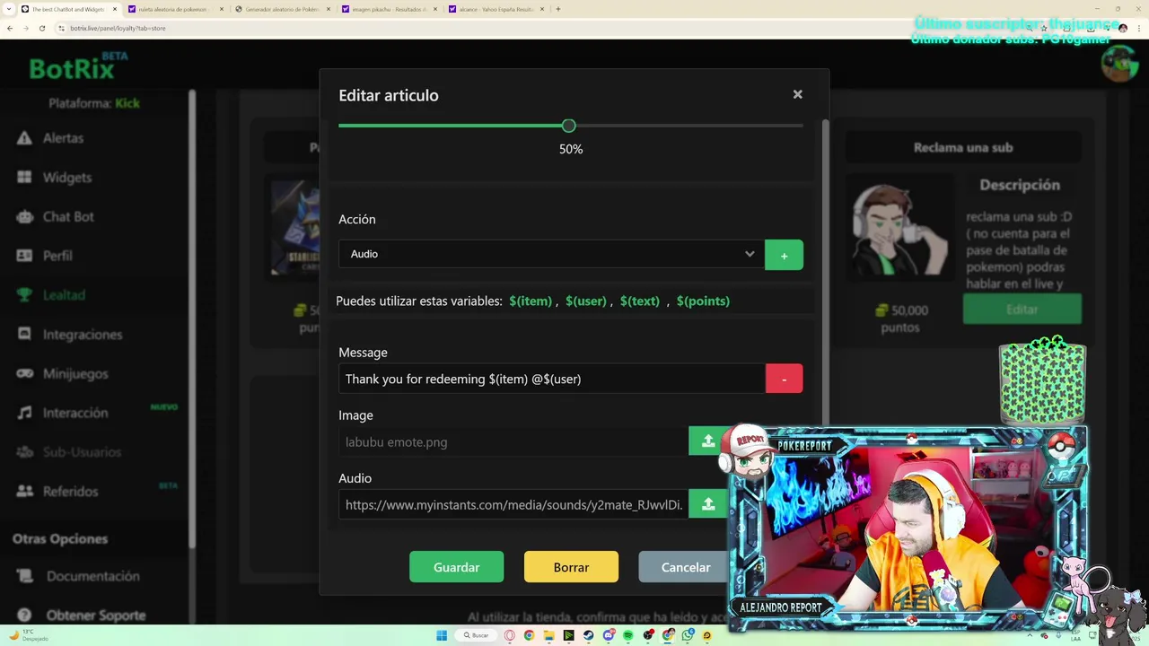
Task: Click the Perfil ID card icon
Action: (x=25, y=256)
